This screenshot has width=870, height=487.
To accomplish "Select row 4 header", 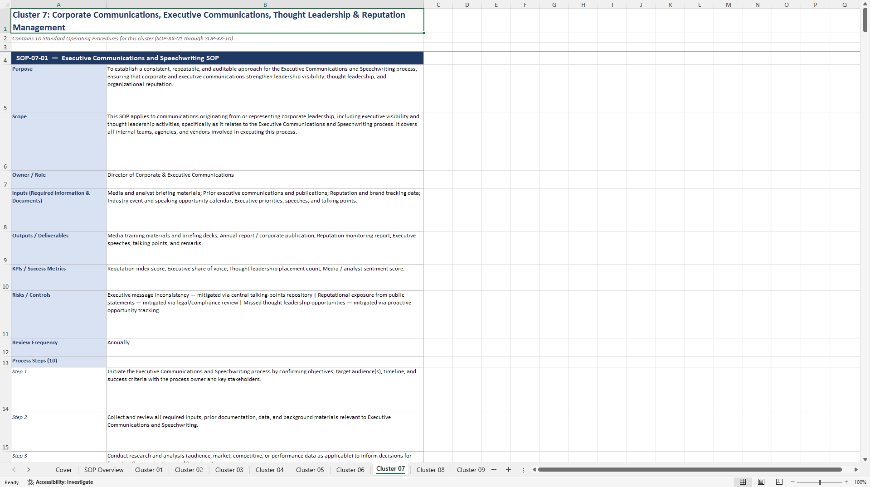I will pyautogui.click(x=5, y=58).
